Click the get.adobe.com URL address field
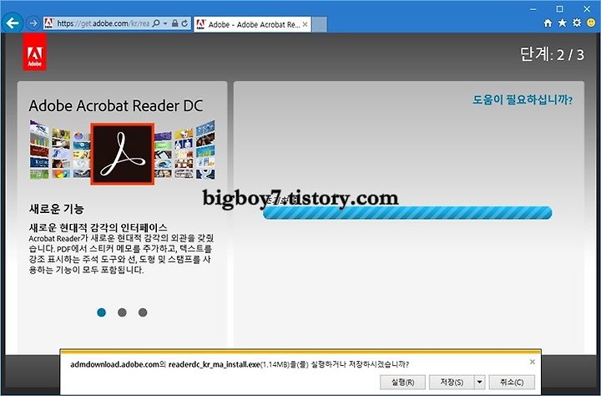601x396 pixels. [103, 23]
